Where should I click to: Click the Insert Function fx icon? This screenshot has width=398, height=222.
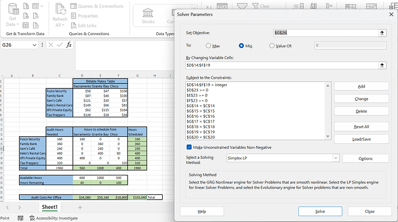pos(69,45)
